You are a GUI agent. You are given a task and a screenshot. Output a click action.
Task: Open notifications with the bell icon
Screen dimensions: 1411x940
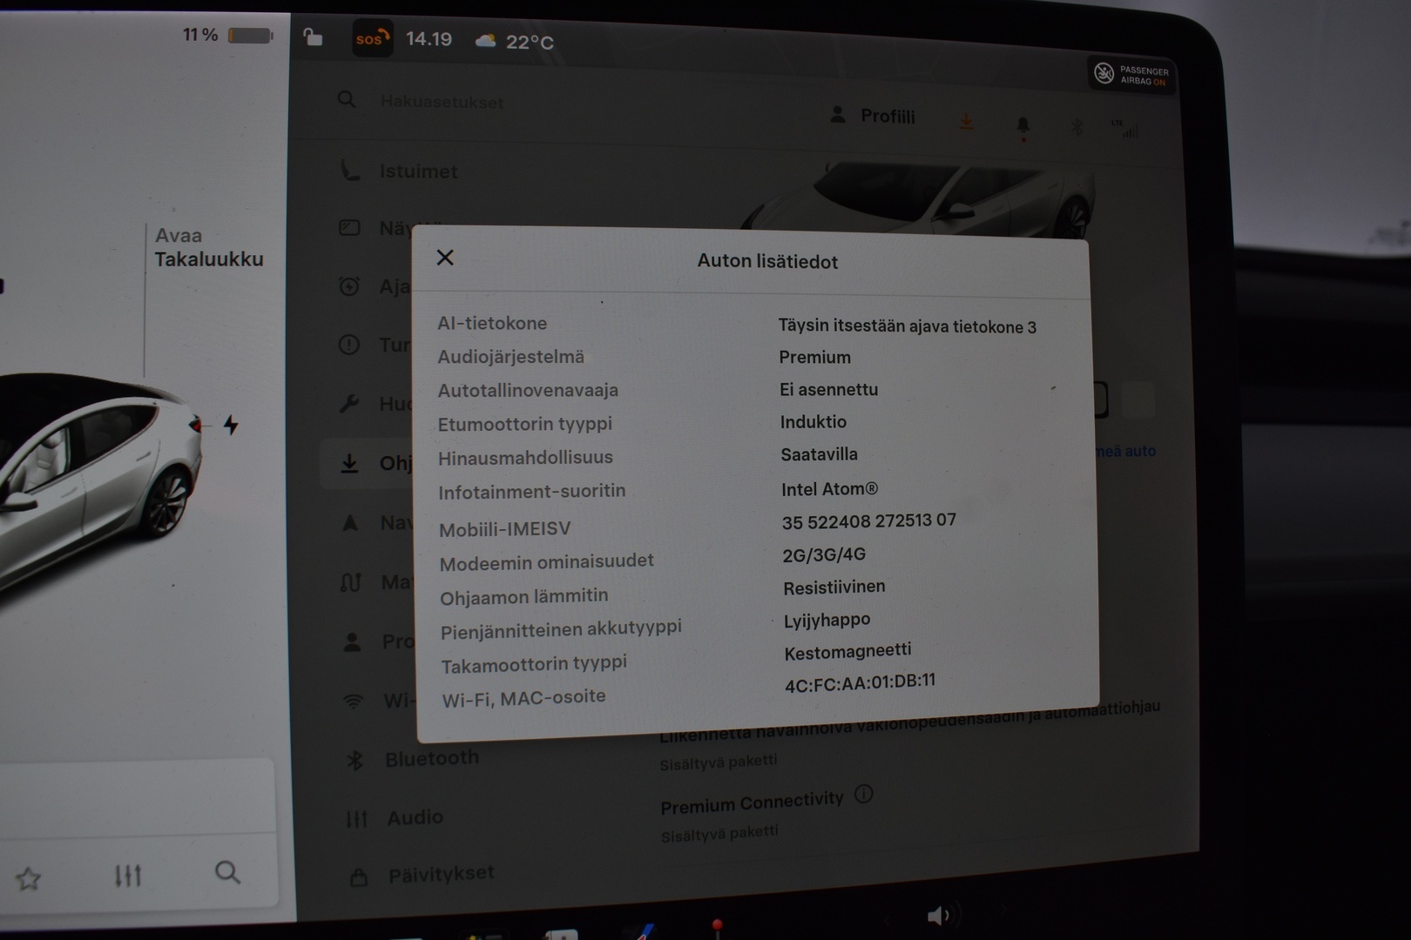(x=1023, y=127)
